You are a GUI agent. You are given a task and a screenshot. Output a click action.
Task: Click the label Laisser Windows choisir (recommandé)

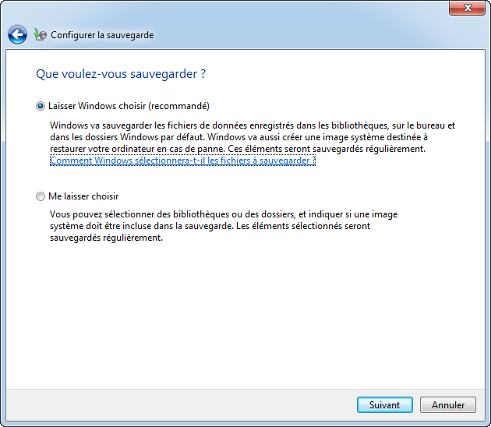[129, 106]
